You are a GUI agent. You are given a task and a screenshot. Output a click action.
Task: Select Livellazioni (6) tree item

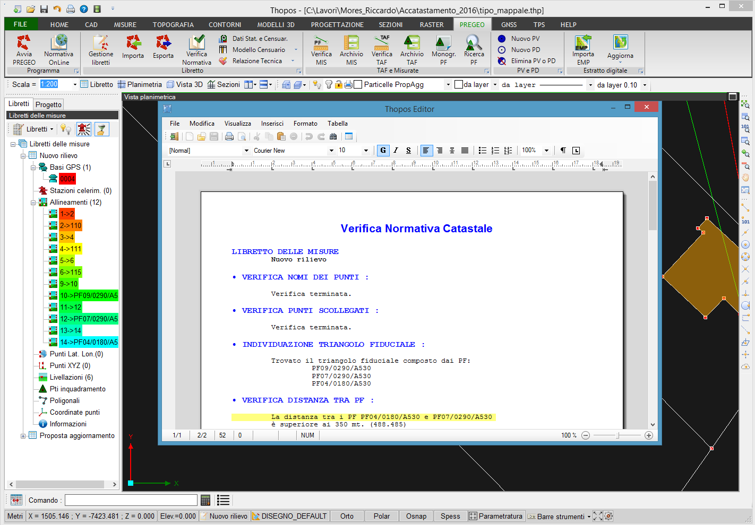(71, 378)
